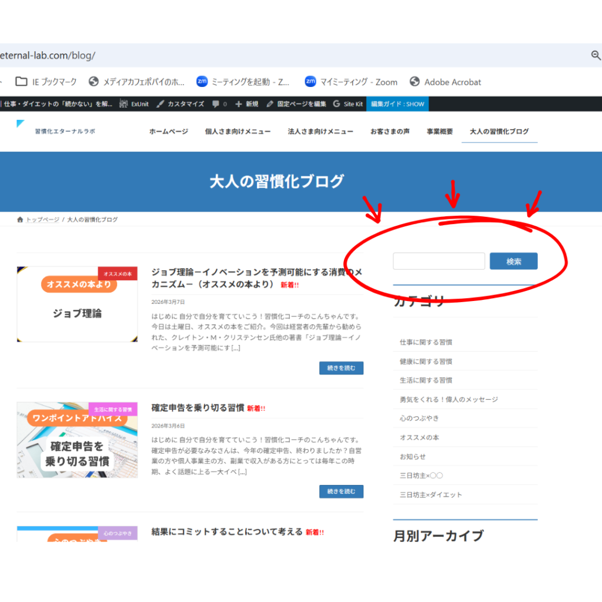Click the comments bubble icon in admin bar

[216, 104]
